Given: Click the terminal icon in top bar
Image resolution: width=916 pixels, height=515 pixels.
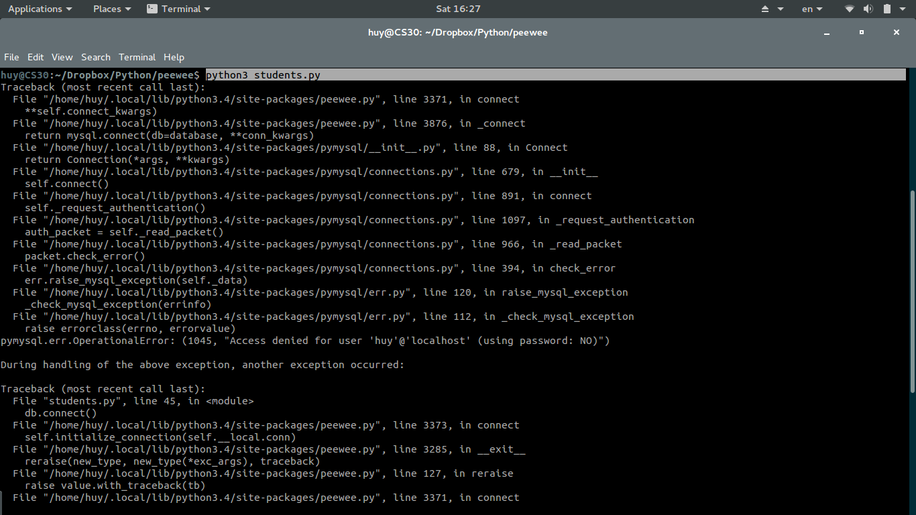Looking at the screenshot, I should pos(152,9).
